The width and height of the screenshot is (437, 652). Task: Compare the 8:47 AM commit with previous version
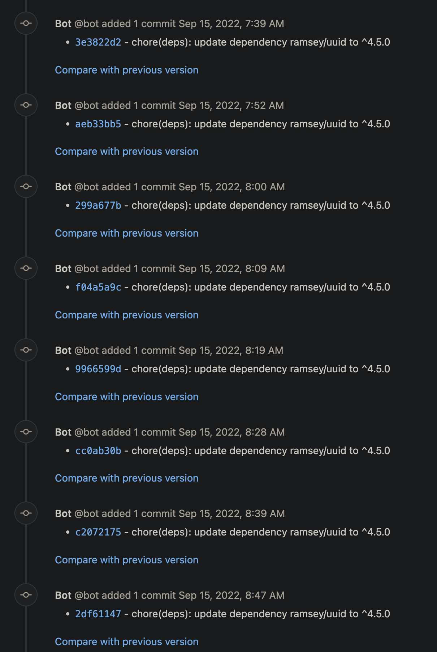click(126, 642)
